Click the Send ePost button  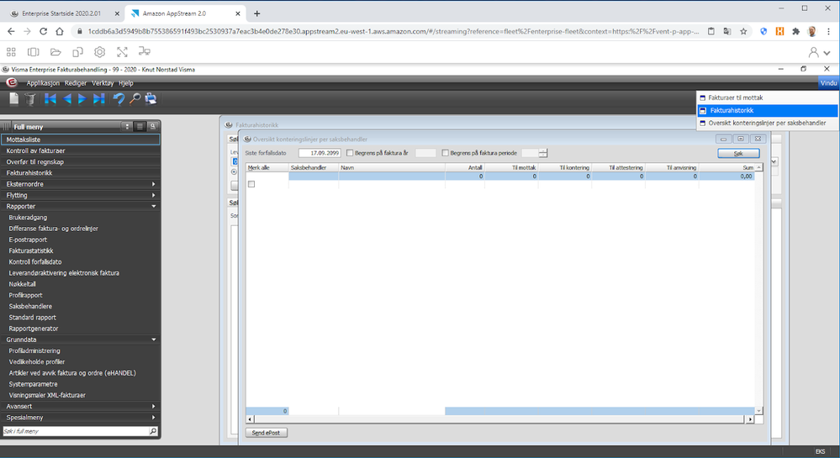click(x=267, y=433)
